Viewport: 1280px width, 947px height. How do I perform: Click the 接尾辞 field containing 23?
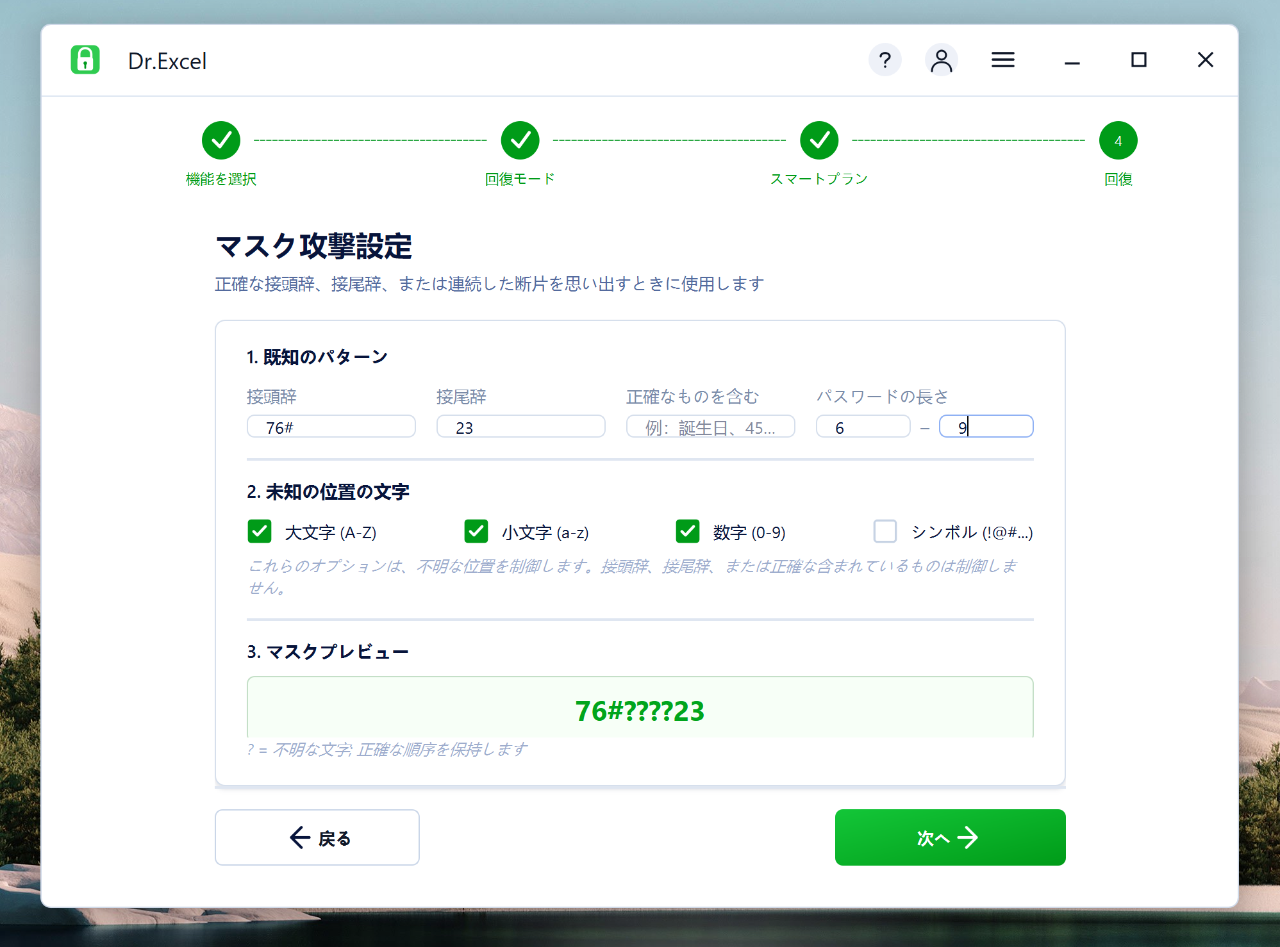tap(521, 427)
